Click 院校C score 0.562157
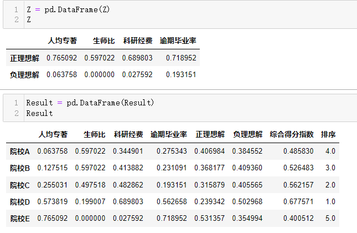Image resolution: width=357 pixels, height=233 pixels. coord(298,185)
